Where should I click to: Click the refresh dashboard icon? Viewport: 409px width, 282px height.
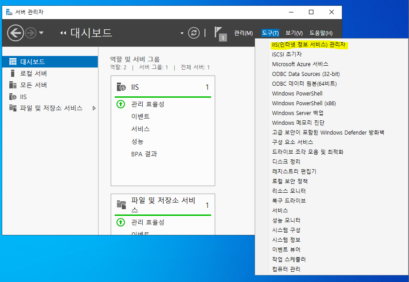(194, 33)
